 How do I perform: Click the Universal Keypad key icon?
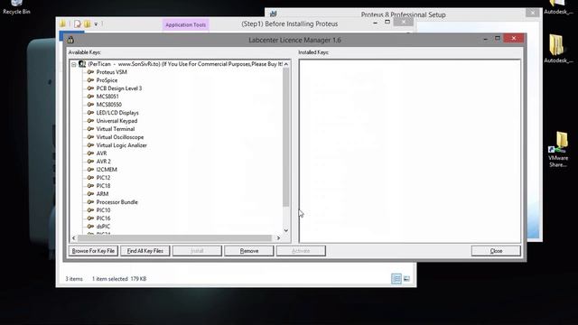tap(90, 120)
